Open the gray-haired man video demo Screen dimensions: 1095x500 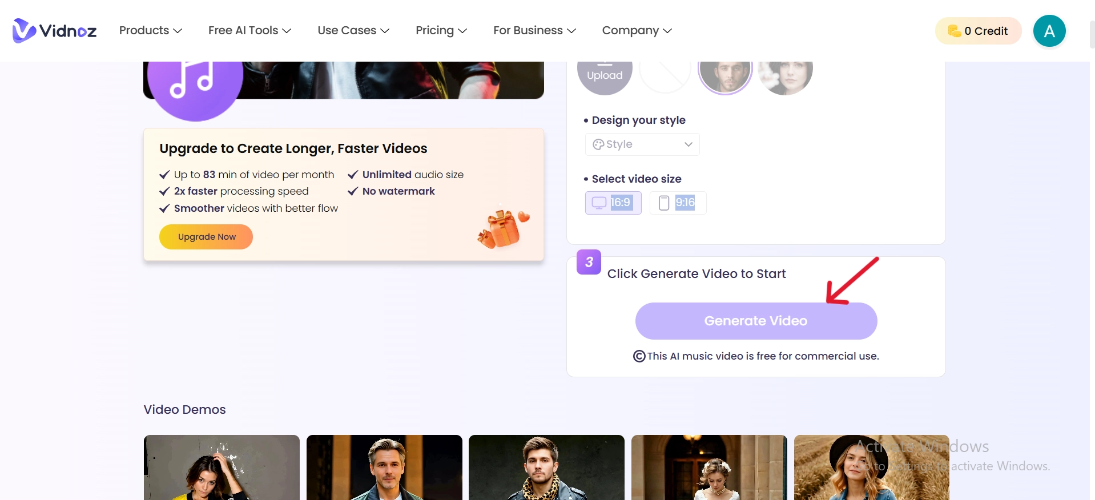click(x=384, y=467)
